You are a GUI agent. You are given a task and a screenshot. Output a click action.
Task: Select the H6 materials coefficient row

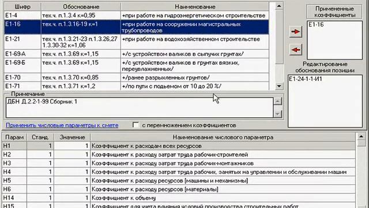179,189
